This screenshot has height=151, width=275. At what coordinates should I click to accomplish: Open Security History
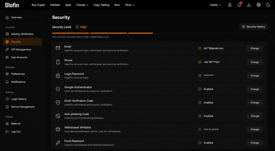[254, 27]
